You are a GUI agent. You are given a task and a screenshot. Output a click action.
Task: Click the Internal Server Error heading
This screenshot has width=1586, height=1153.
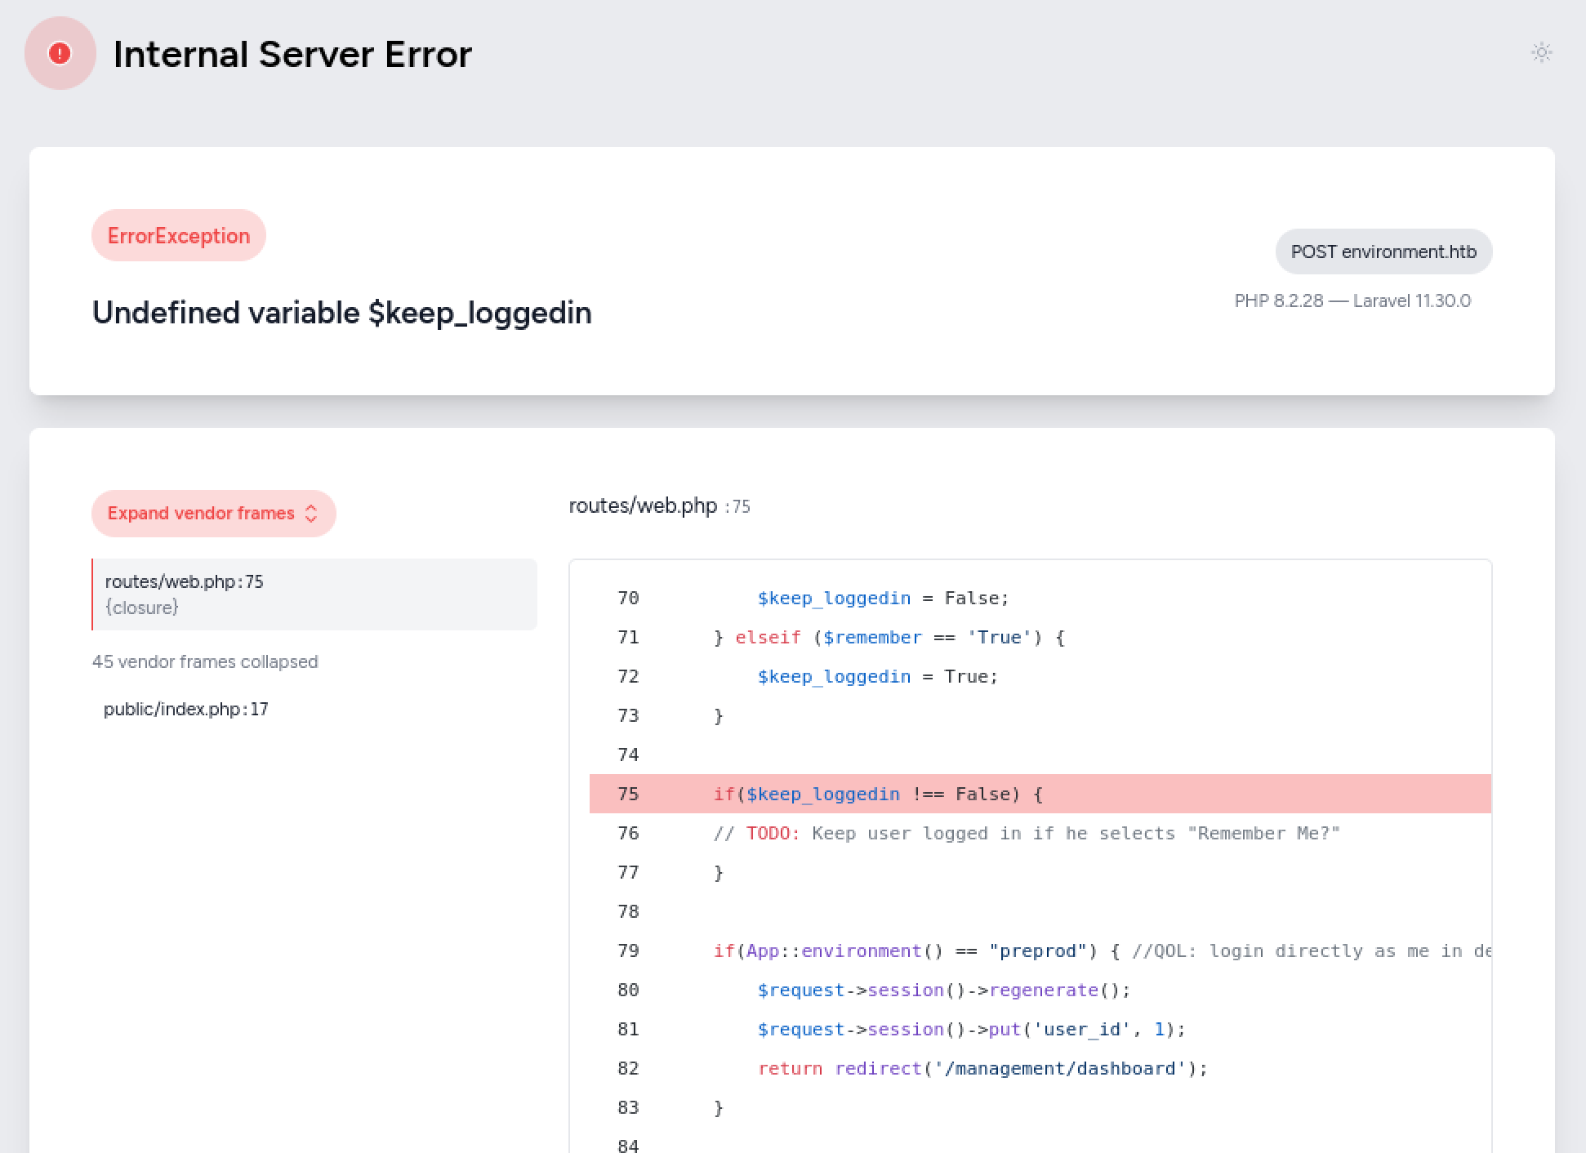pos(292,55)
